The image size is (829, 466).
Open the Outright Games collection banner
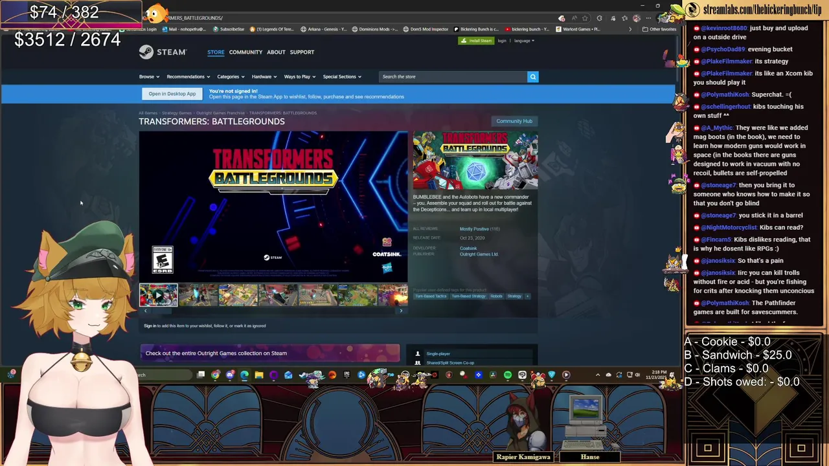(x=270, y=353)
